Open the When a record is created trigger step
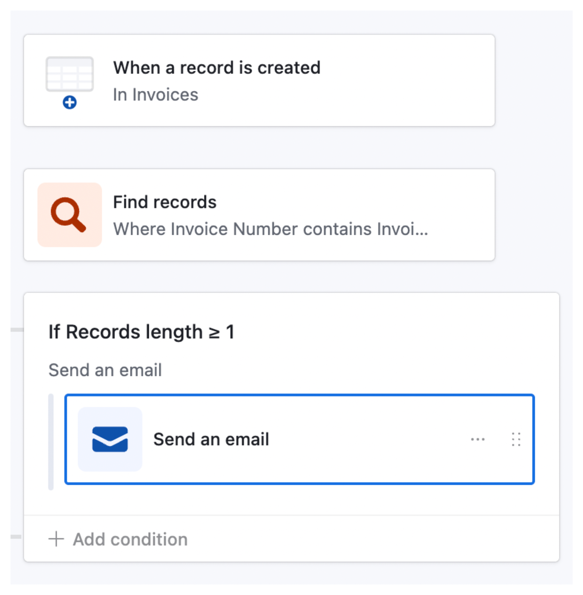Screen dimensions: 583x595 (x=259, y=80)
